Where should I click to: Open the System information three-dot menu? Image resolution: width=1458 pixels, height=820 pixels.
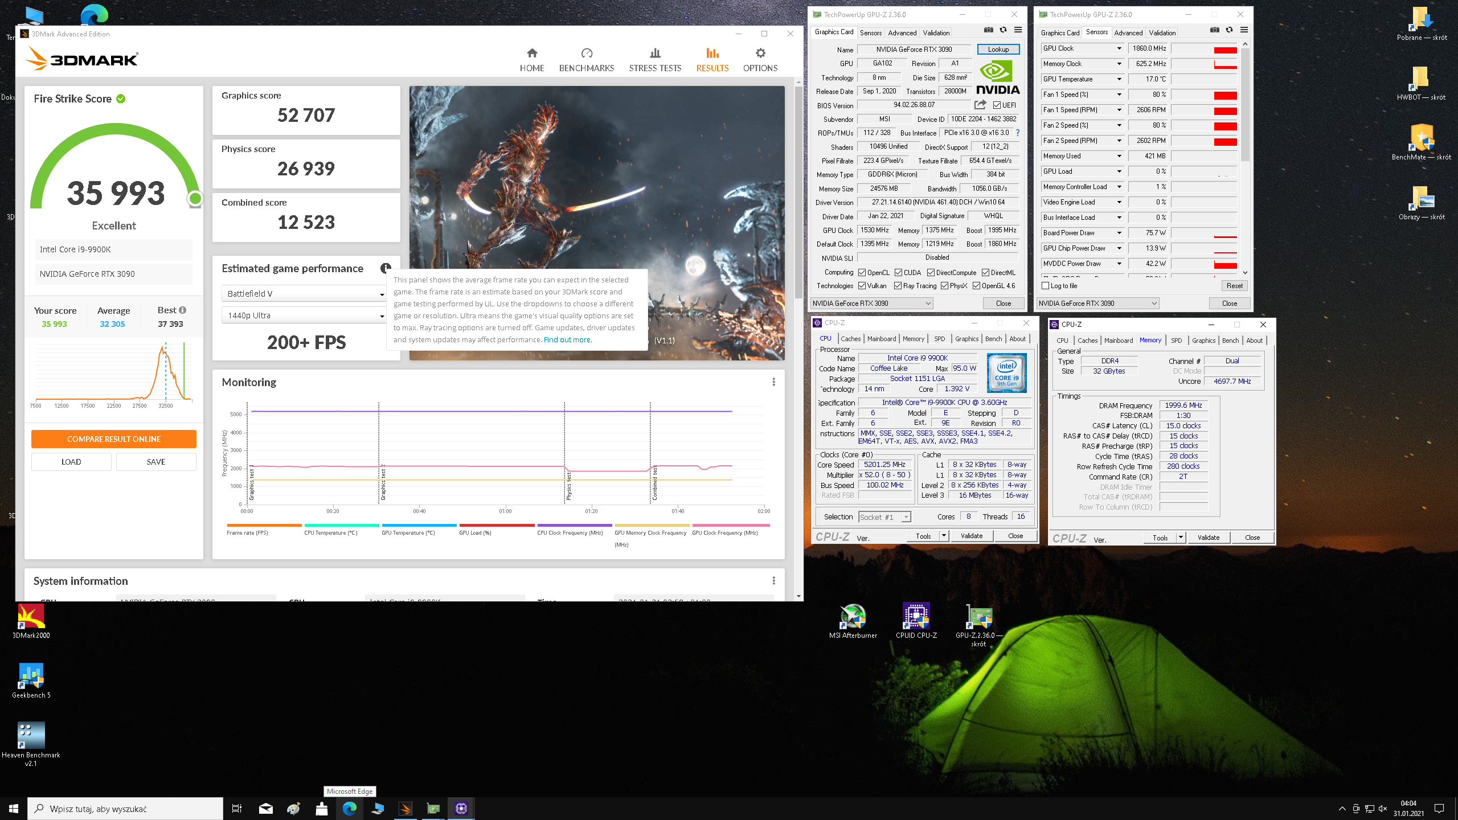(x=773, y=581)
